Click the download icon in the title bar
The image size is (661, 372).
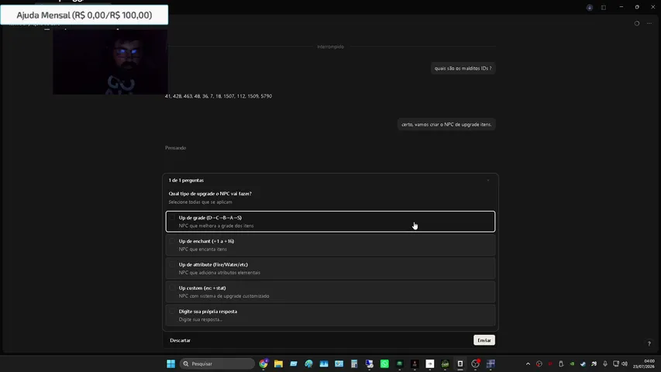[x=590, y=8]
